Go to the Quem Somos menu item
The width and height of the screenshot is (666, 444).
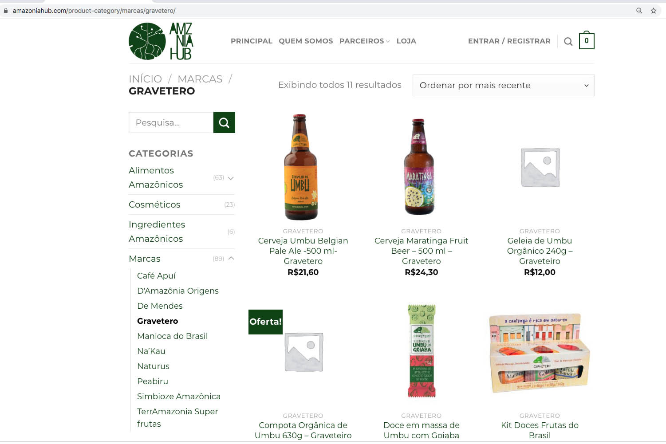point(306,41)
